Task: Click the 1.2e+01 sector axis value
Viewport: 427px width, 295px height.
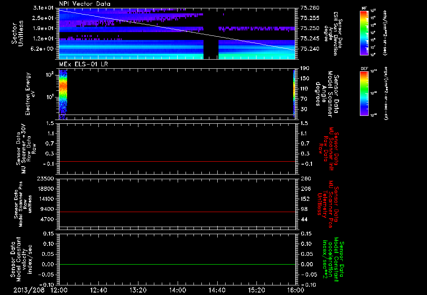Action: (x=43, y=38)
